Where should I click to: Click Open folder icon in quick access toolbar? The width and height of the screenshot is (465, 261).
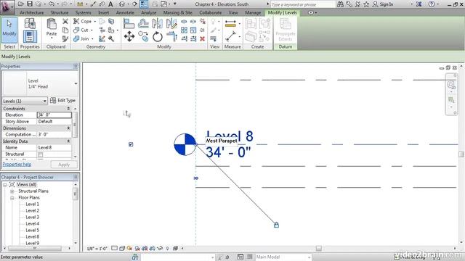coord(21,4)
